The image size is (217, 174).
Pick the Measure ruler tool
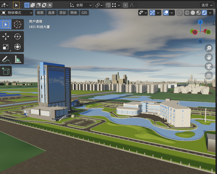coord(18,59)
